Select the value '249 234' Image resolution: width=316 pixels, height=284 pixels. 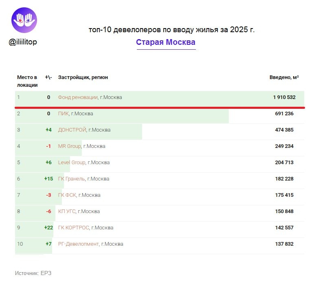(x=284, y=146)
